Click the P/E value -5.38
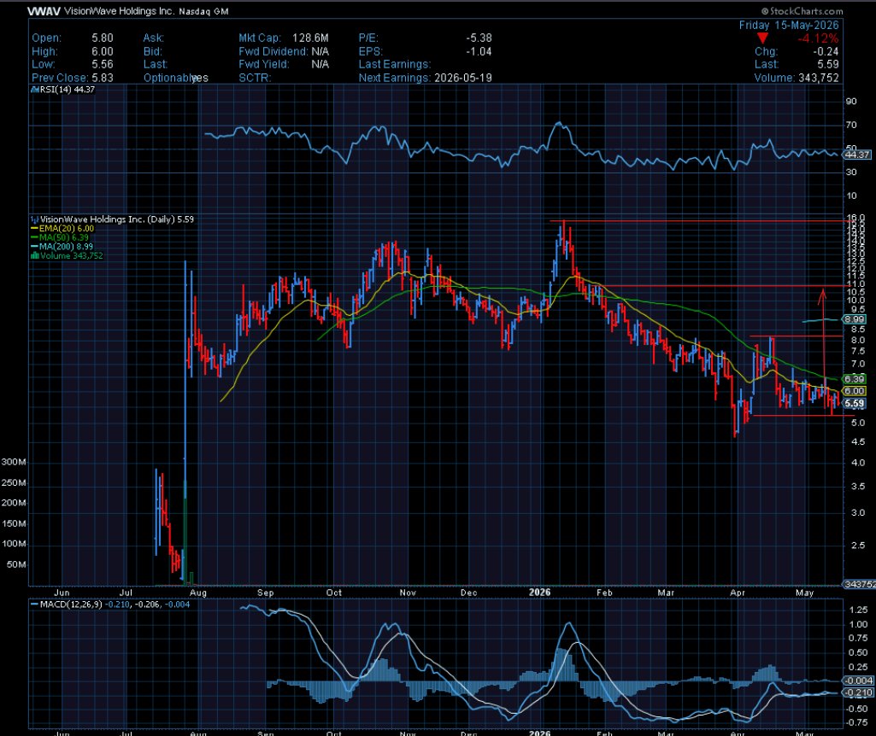The image size is (876, 736). click(479, 38)
